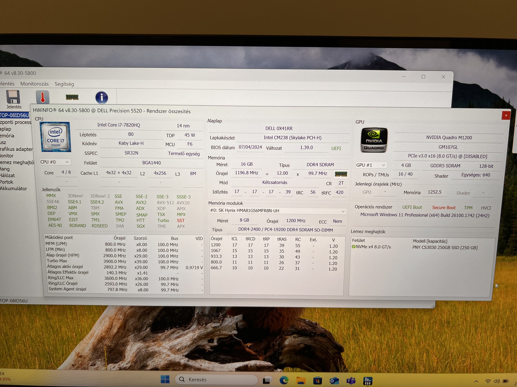Screen dimensions: 517x387
Task: Open the Monitorozás menu
Action: click(x=34, y=84)
